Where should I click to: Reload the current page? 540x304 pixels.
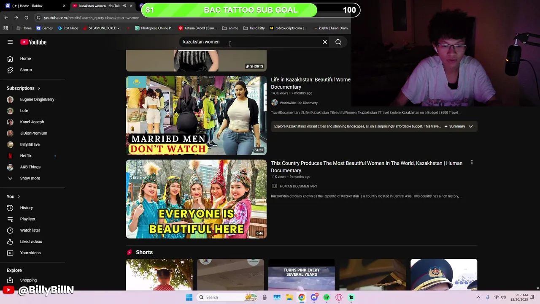(26, 18)
